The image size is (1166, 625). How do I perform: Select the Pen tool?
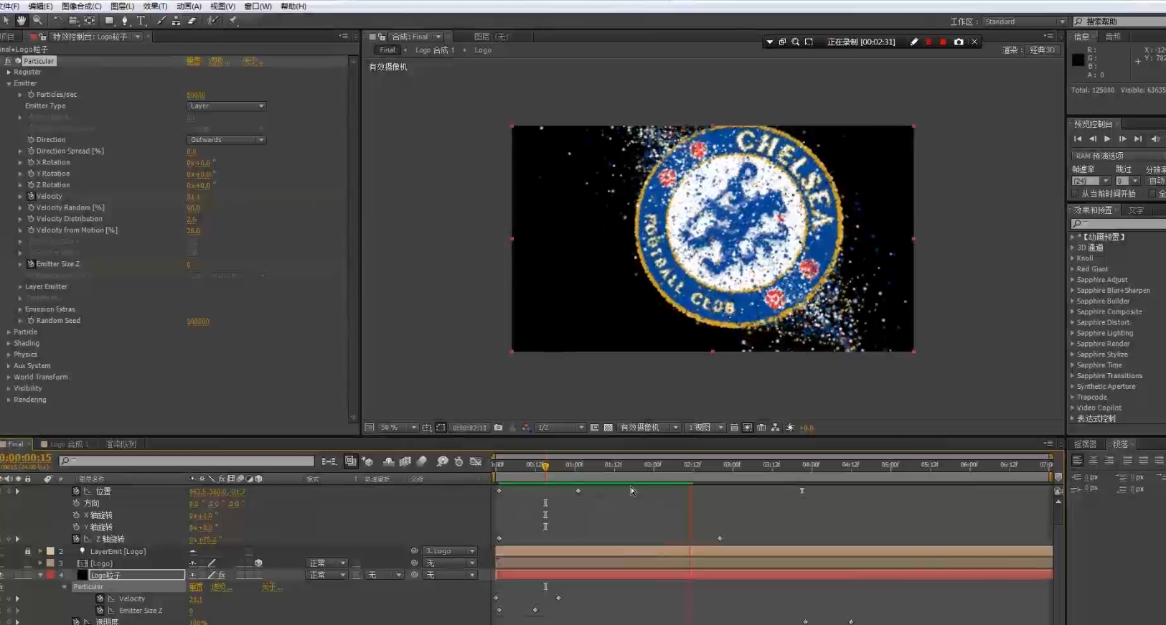125,21
